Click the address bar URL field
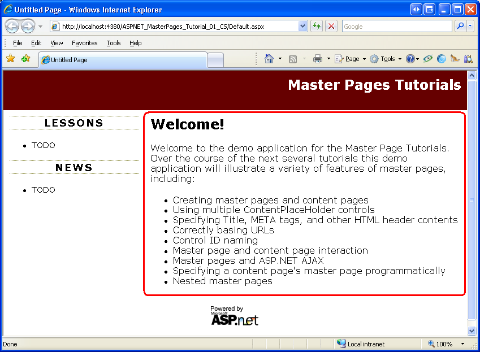The height and width of the screenshot is (352, 480). 175,27
